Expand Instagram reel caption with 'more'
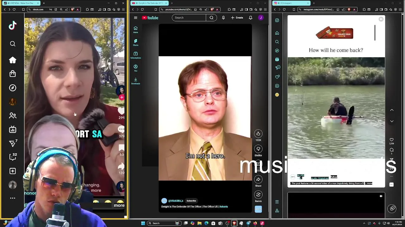The width and height of the screenshot is (405, 227). point(370,183)
